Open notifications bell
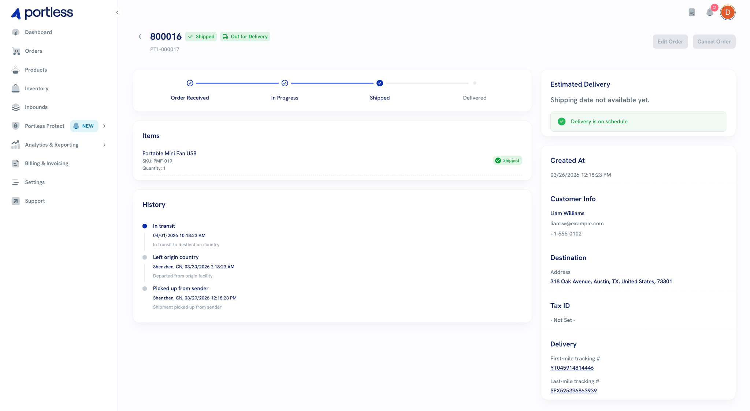Screen dimensions: 750x411 coord(710,12)
